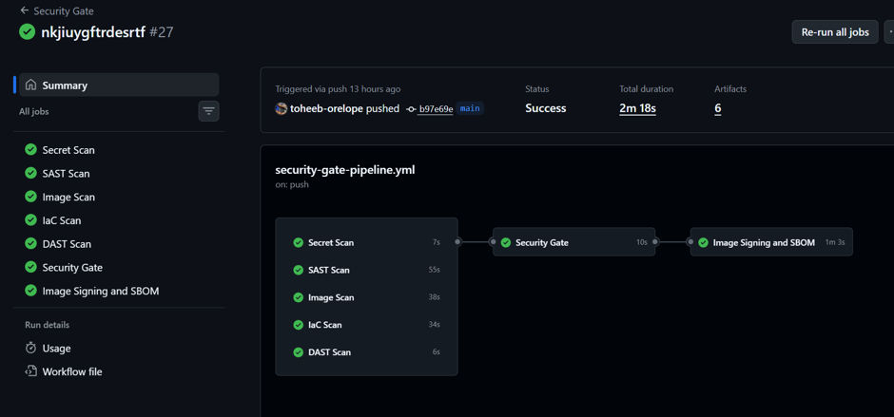
Task: Open SAST Scan job in the workflow graph
Action: click(x=366, y=270)
